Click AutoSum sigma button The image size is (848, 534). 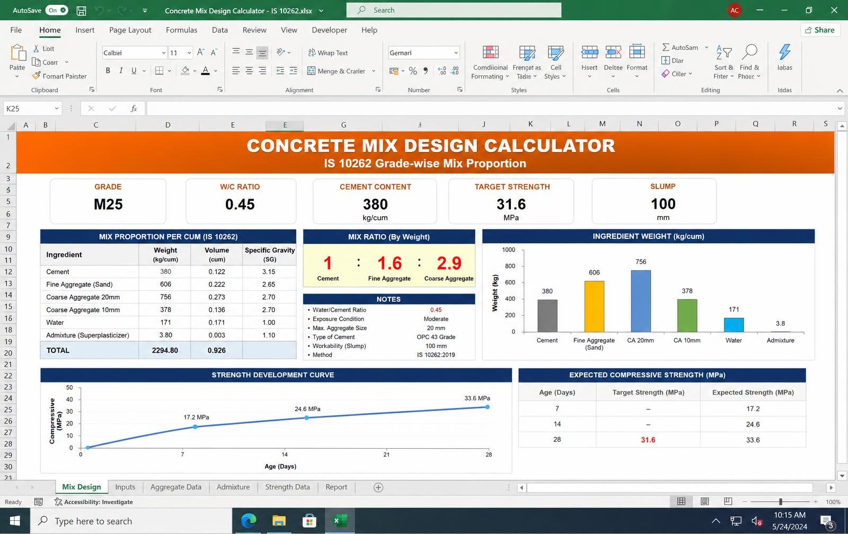pyautogui.click(x=680, y=47)
